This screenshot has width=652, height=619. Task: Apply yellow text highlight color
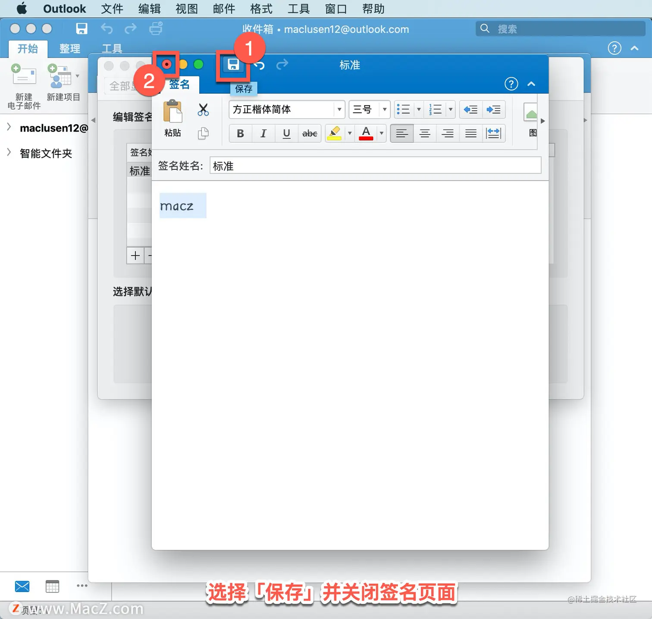click(x=335, y=134)
